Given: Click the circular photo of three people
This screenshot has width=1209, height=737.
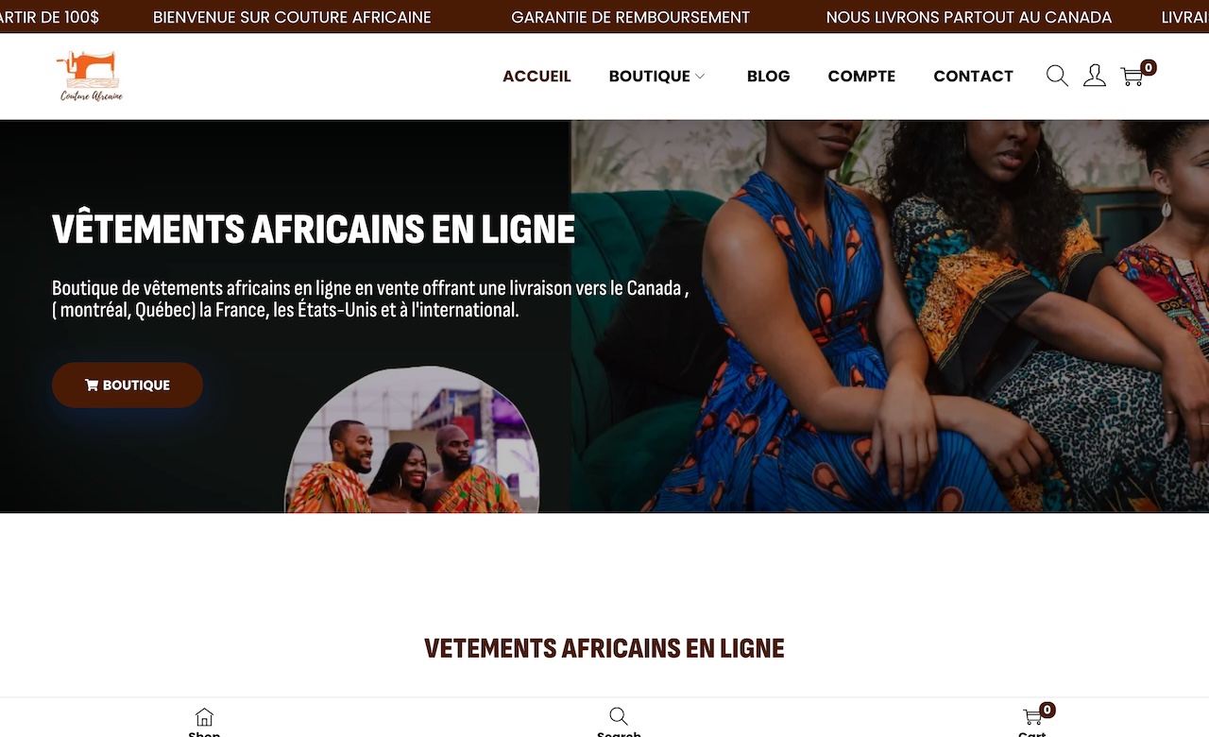Looking at the screenshot, I should (x=413, y=440).
